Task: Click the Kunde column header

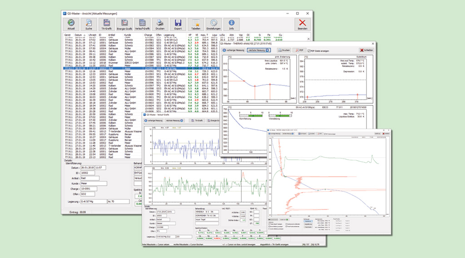Action: coord(128,35)
